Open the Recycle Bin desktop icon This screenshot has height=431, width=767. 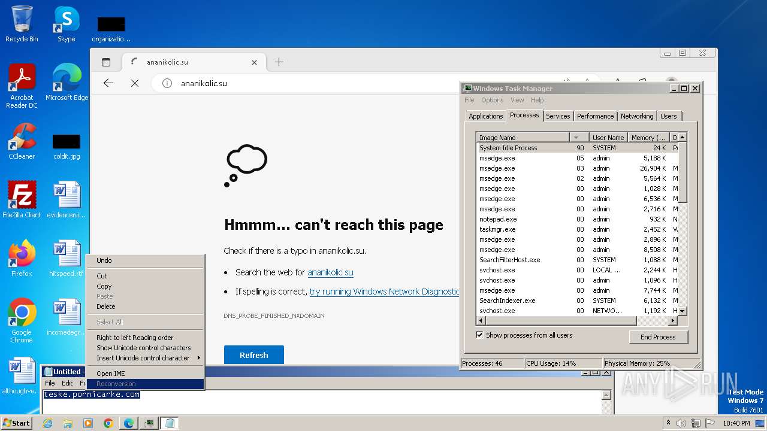click(22, 24)
